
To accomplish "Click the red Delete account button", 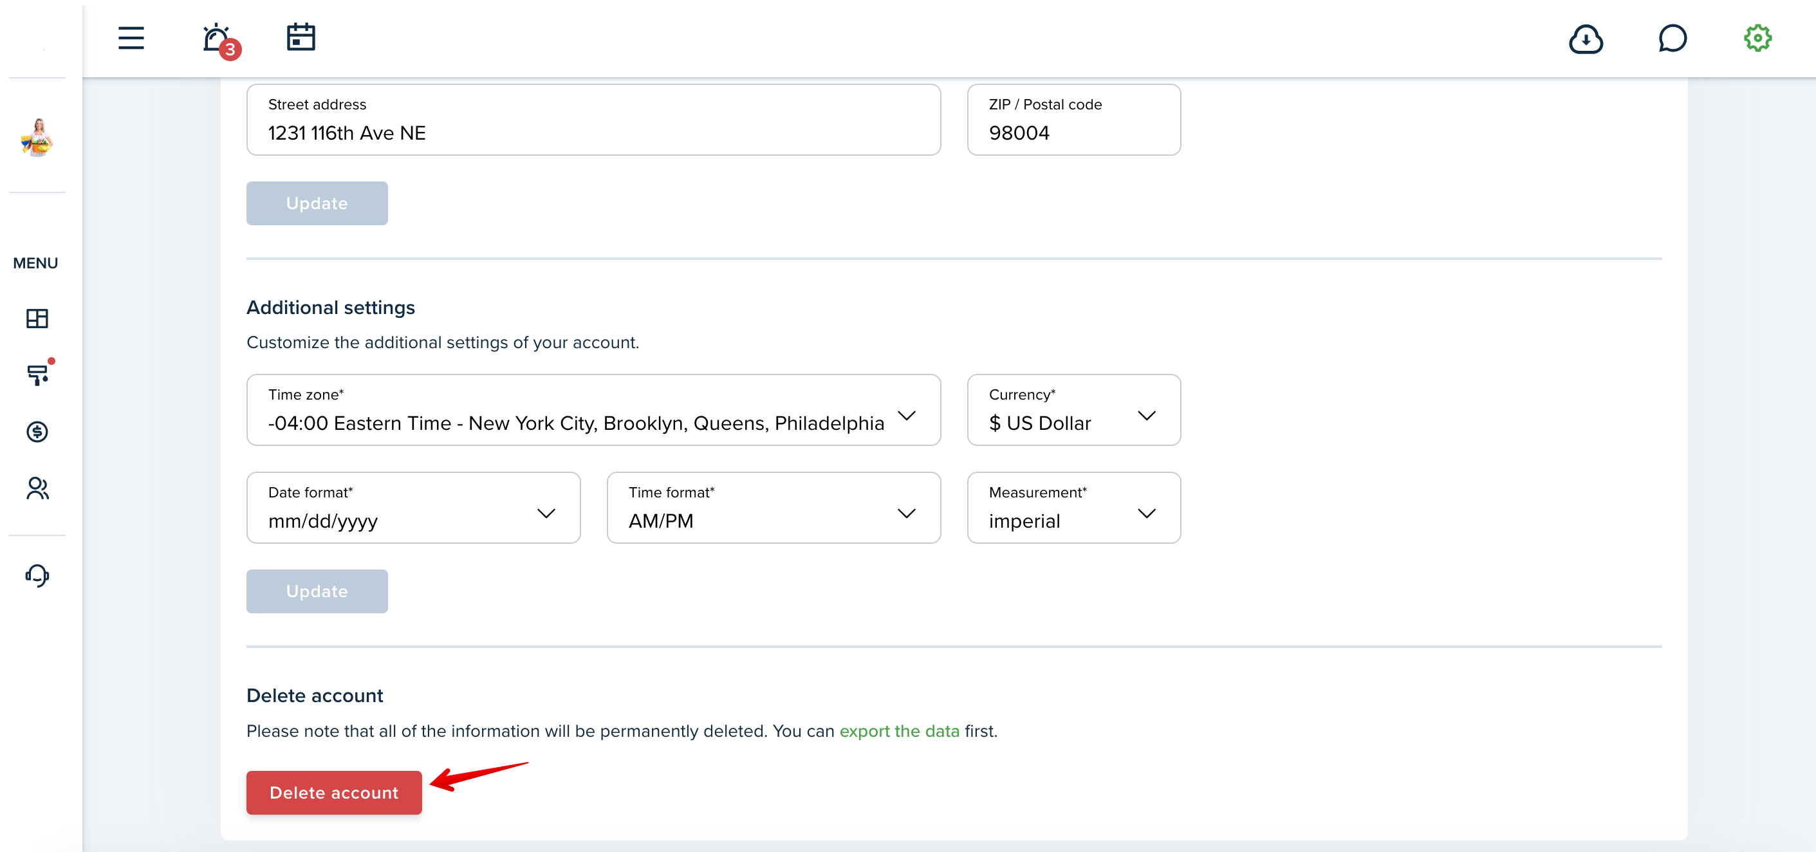I will pyautogui.click(x=334, y=793).
